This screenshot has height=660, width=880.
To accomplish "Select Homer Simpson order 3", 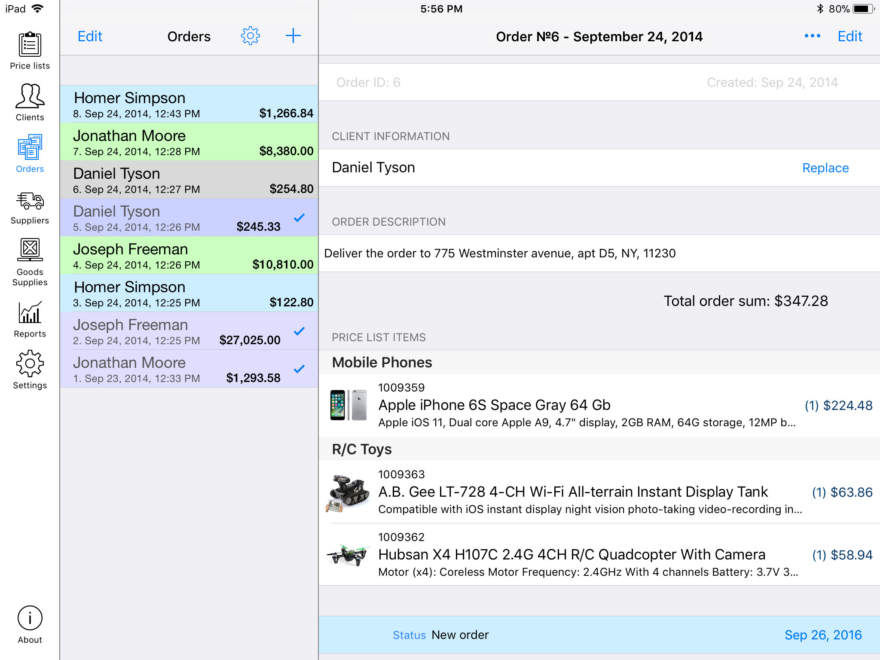I will (189, 293).
